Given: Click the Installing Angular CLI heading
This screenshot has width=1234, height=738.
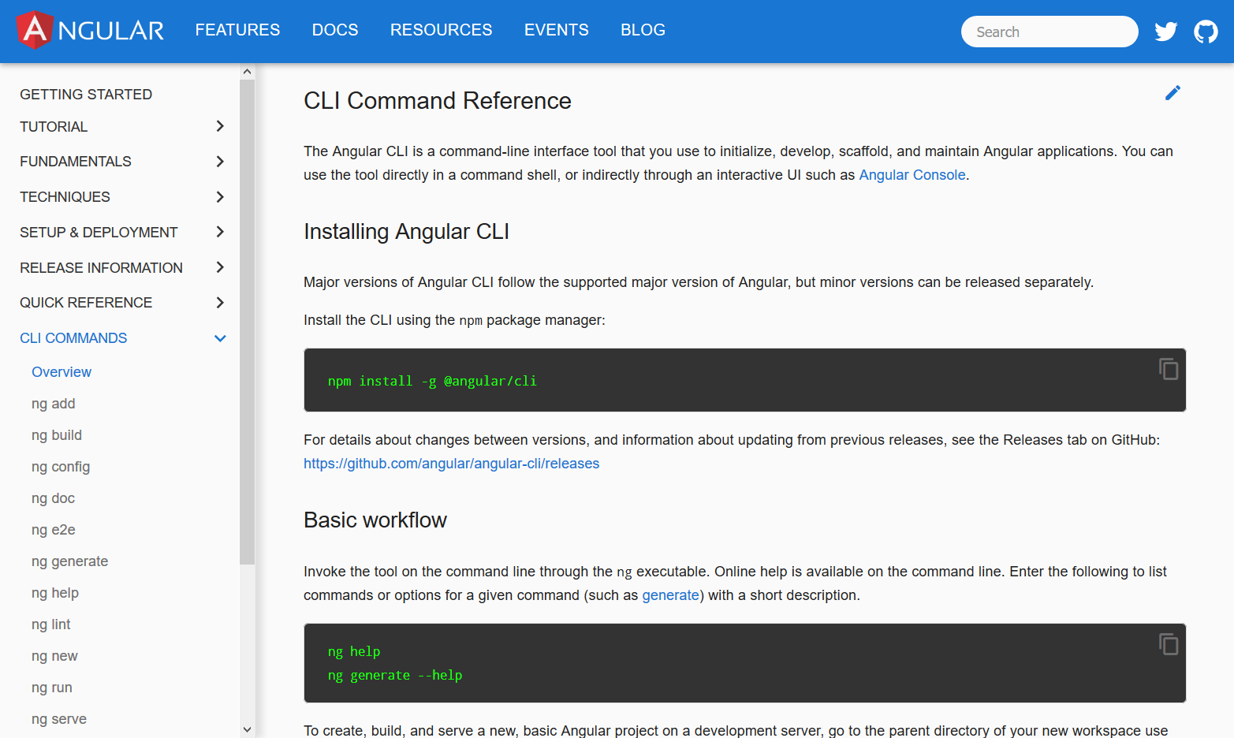Looking at the screenshot, I should [x=406, y=232].
